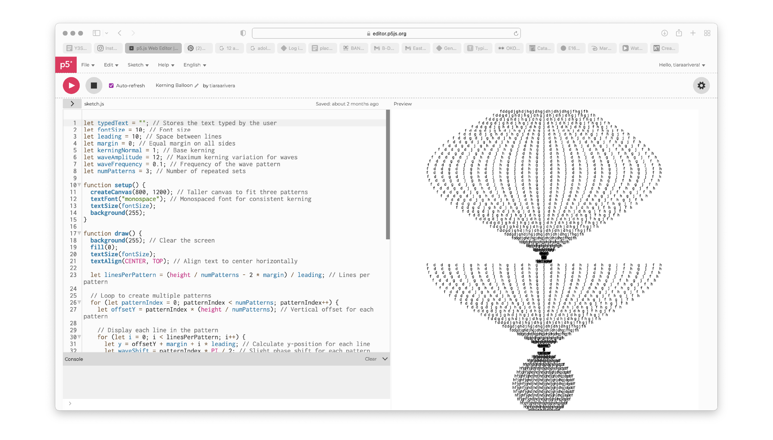Reload the page with refresh icon
Image resolution: width=773 pixels, height=440 pixels.
tap(516, 34)
